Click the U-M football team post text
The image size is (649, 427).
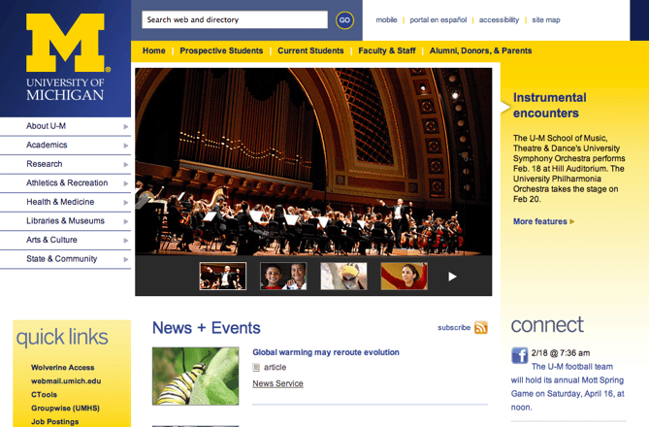pos(568,387)
